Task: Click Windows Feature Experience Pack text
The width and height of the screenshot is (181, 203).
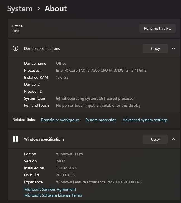Action: [99, 182]
